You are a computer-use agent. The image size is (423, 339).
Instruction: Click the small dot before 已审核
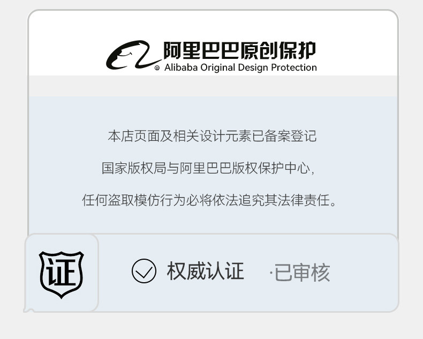pos(271,273)
